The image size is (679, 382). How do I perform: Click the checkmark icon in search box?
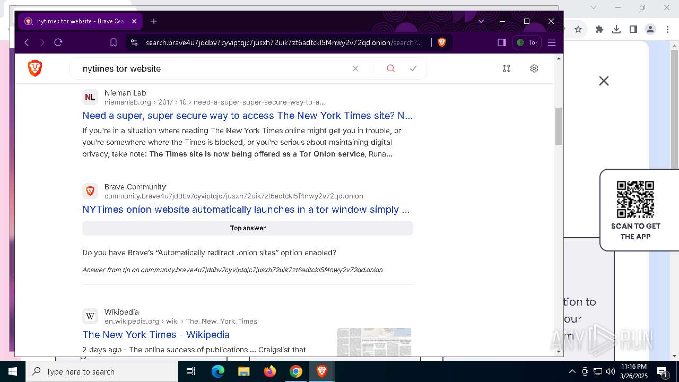pos(413,68)
